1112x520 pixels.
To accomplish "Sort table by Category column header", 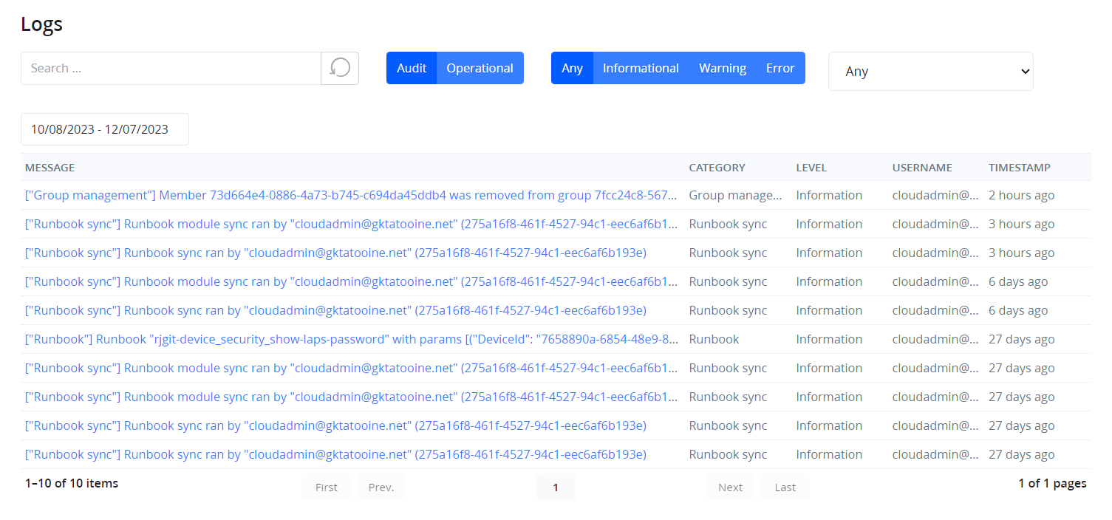I will [717, 168].
